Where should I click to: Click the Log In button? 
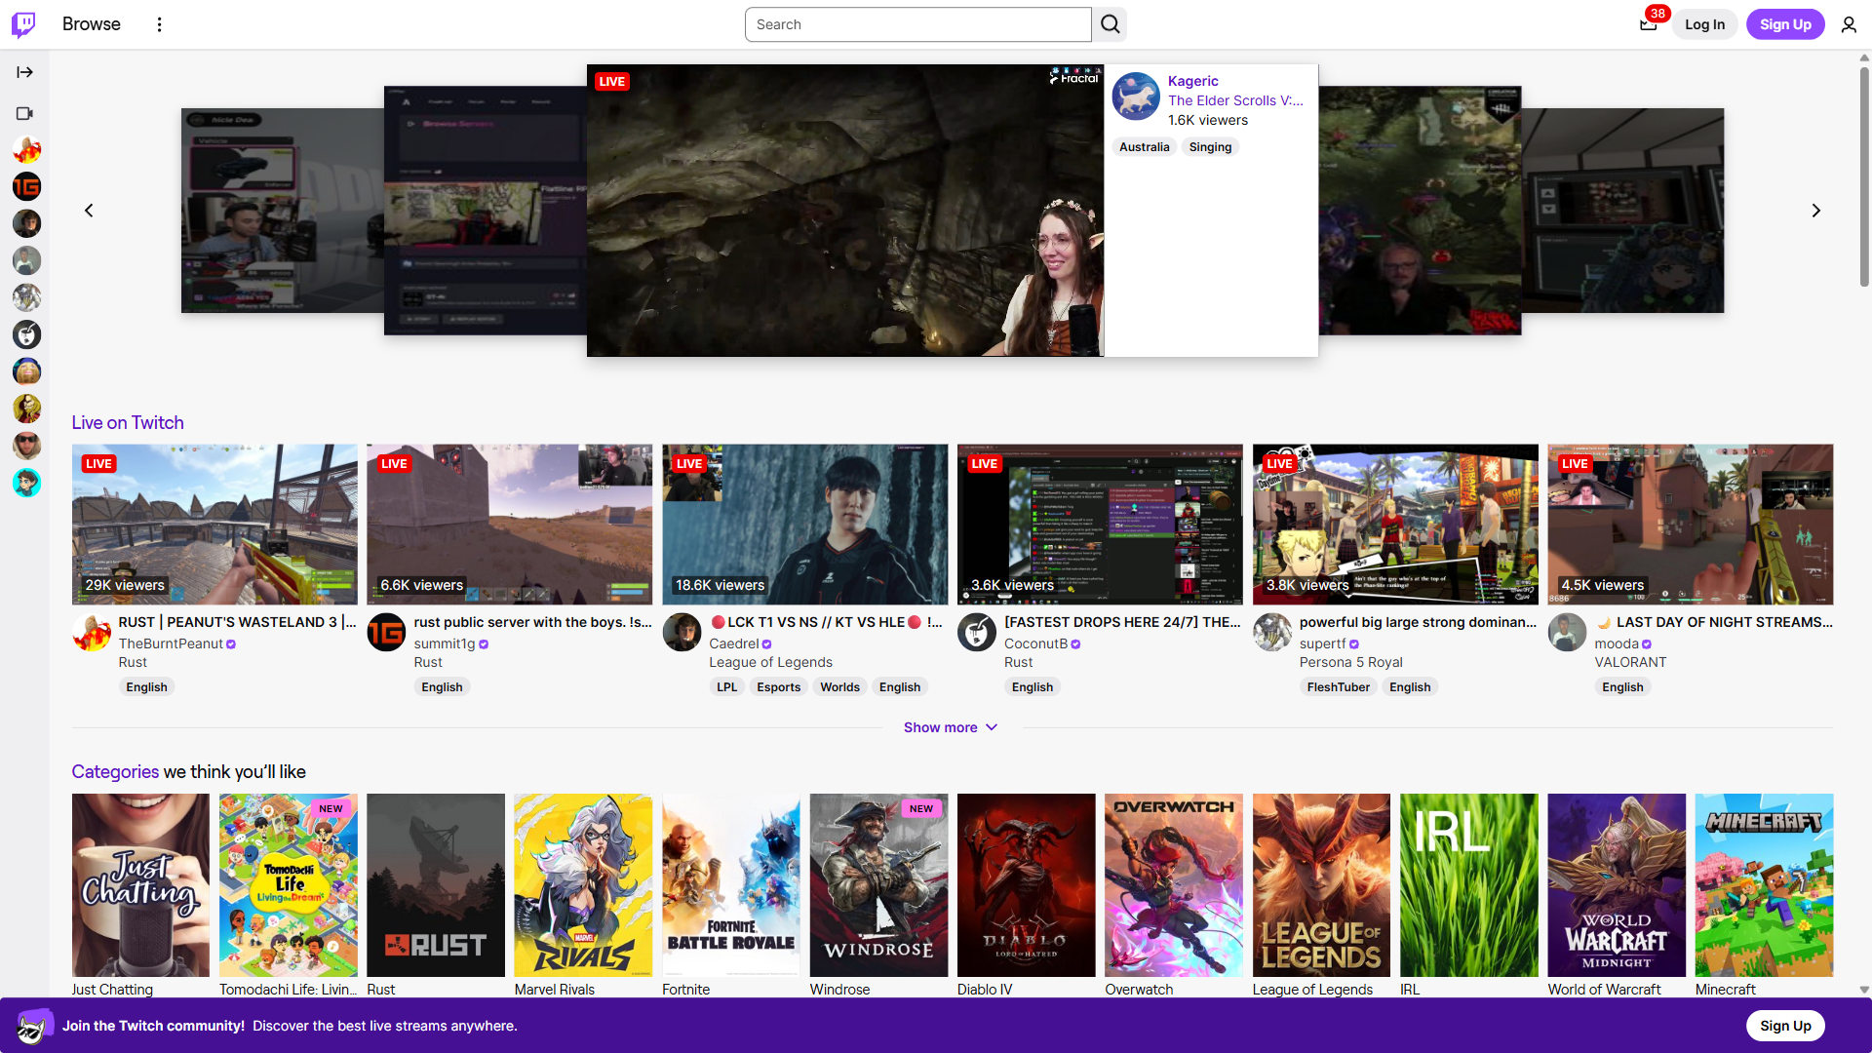click(1704, 24)
